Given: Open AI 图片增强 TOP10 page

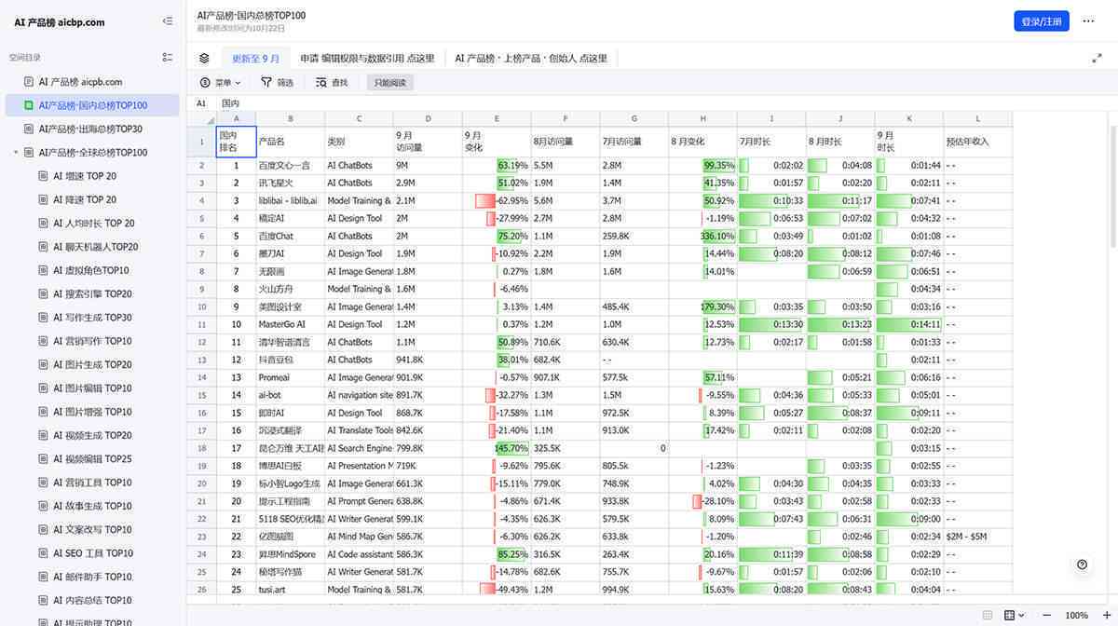Looking at the screenshot, I should coord(92,412).
